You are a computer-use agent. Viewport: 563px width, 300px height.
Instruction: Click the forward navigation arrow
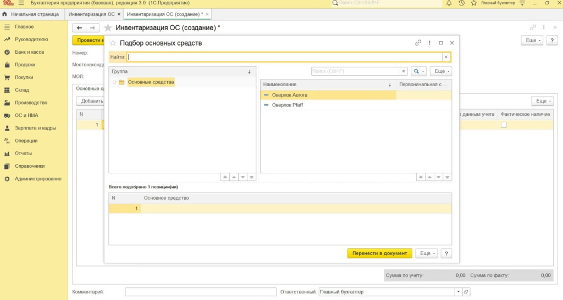(x=92, y=28)
